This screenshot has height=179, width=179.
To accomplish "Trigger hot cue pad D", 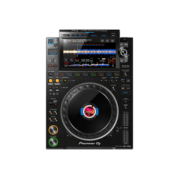I will [85, 74].
